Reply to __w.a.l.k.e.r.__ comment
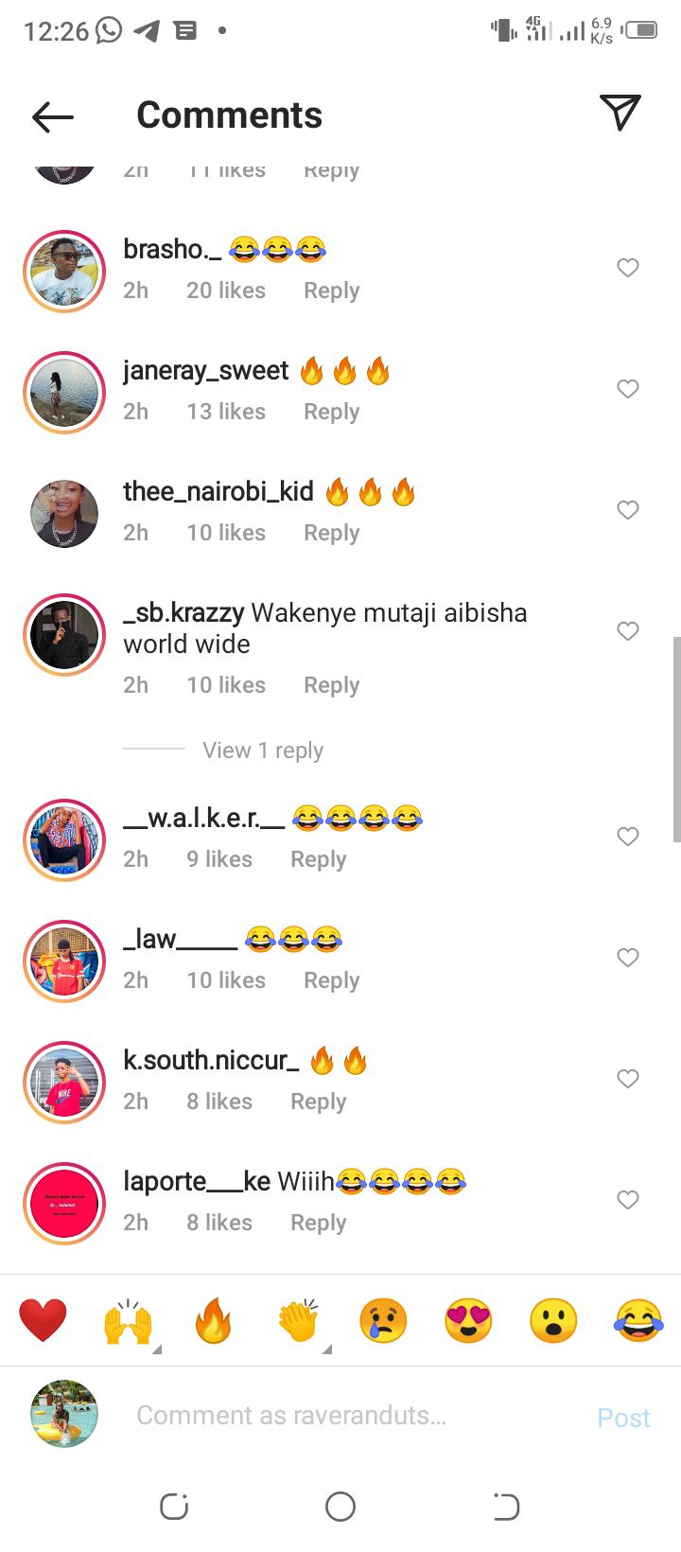 click(319, 860)
